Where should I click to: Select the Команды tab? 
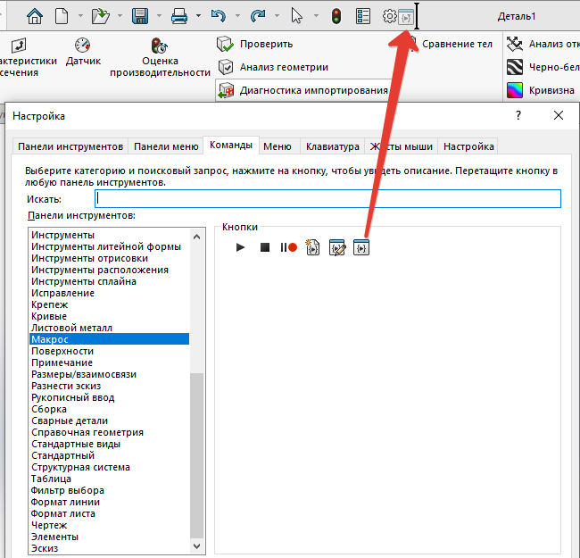(x=231, y=145)
